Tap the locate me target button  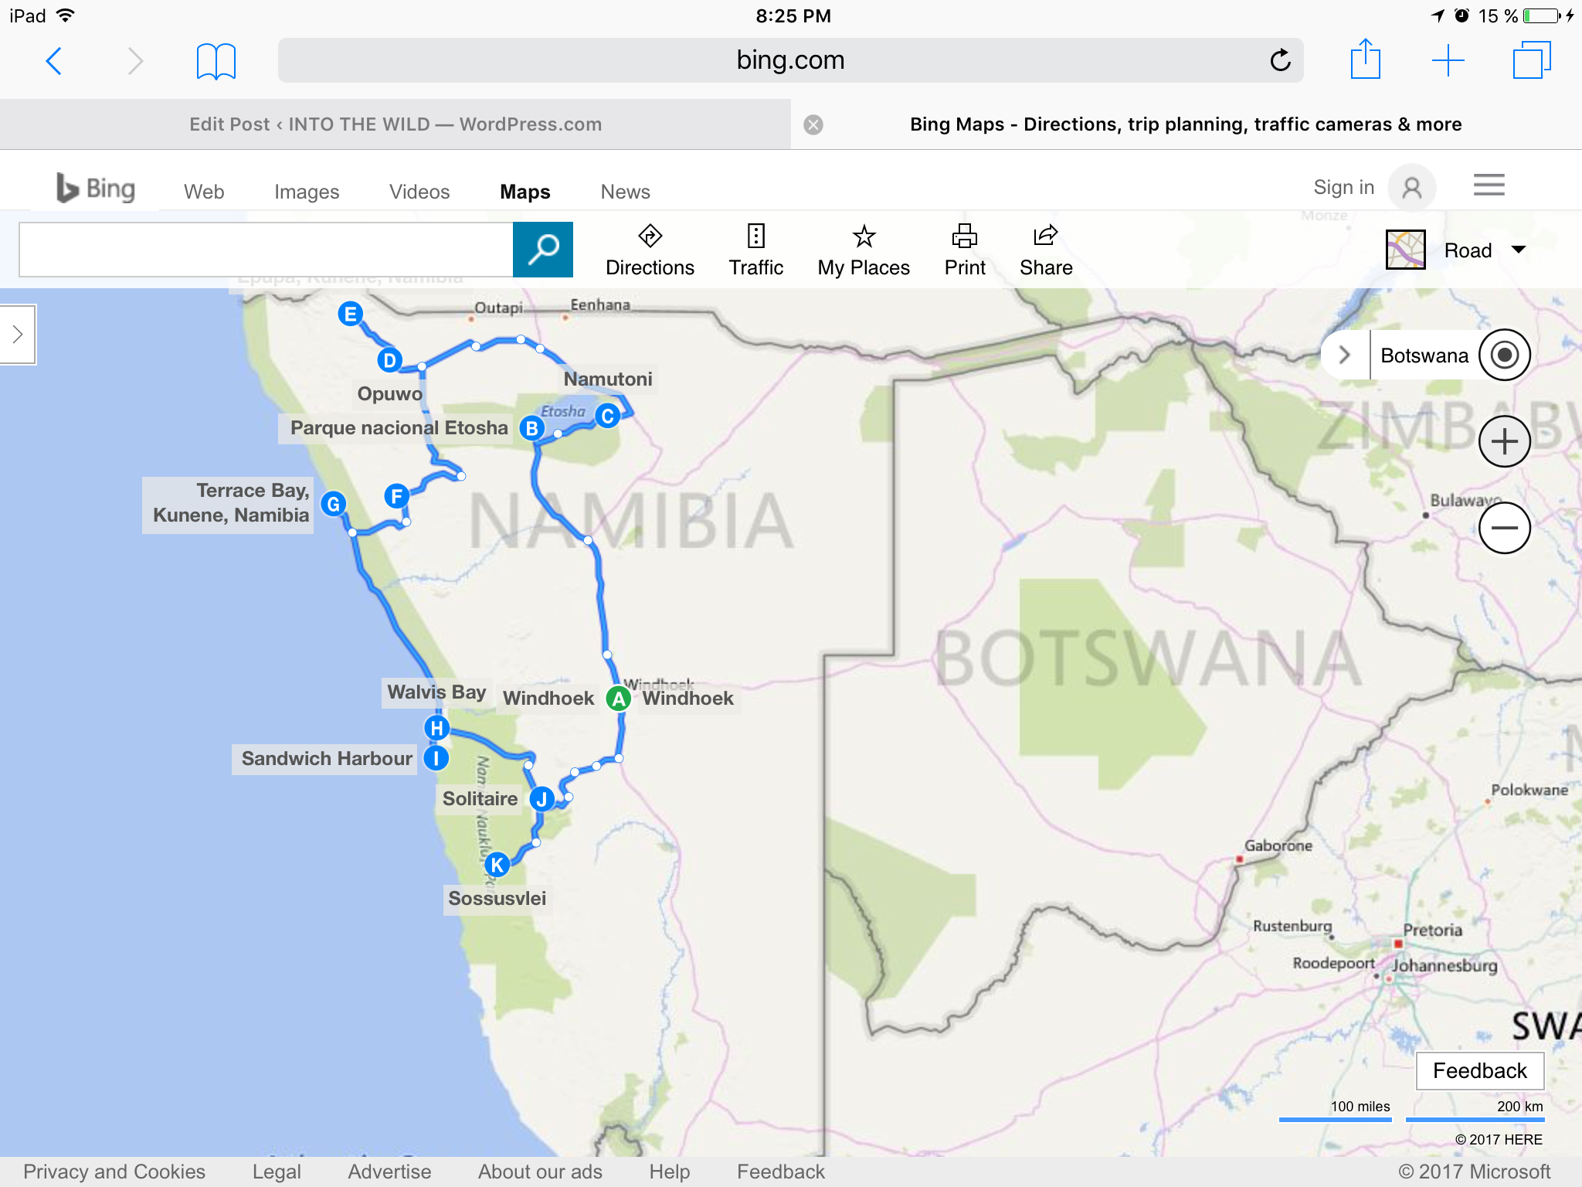tap(1504, 355)
